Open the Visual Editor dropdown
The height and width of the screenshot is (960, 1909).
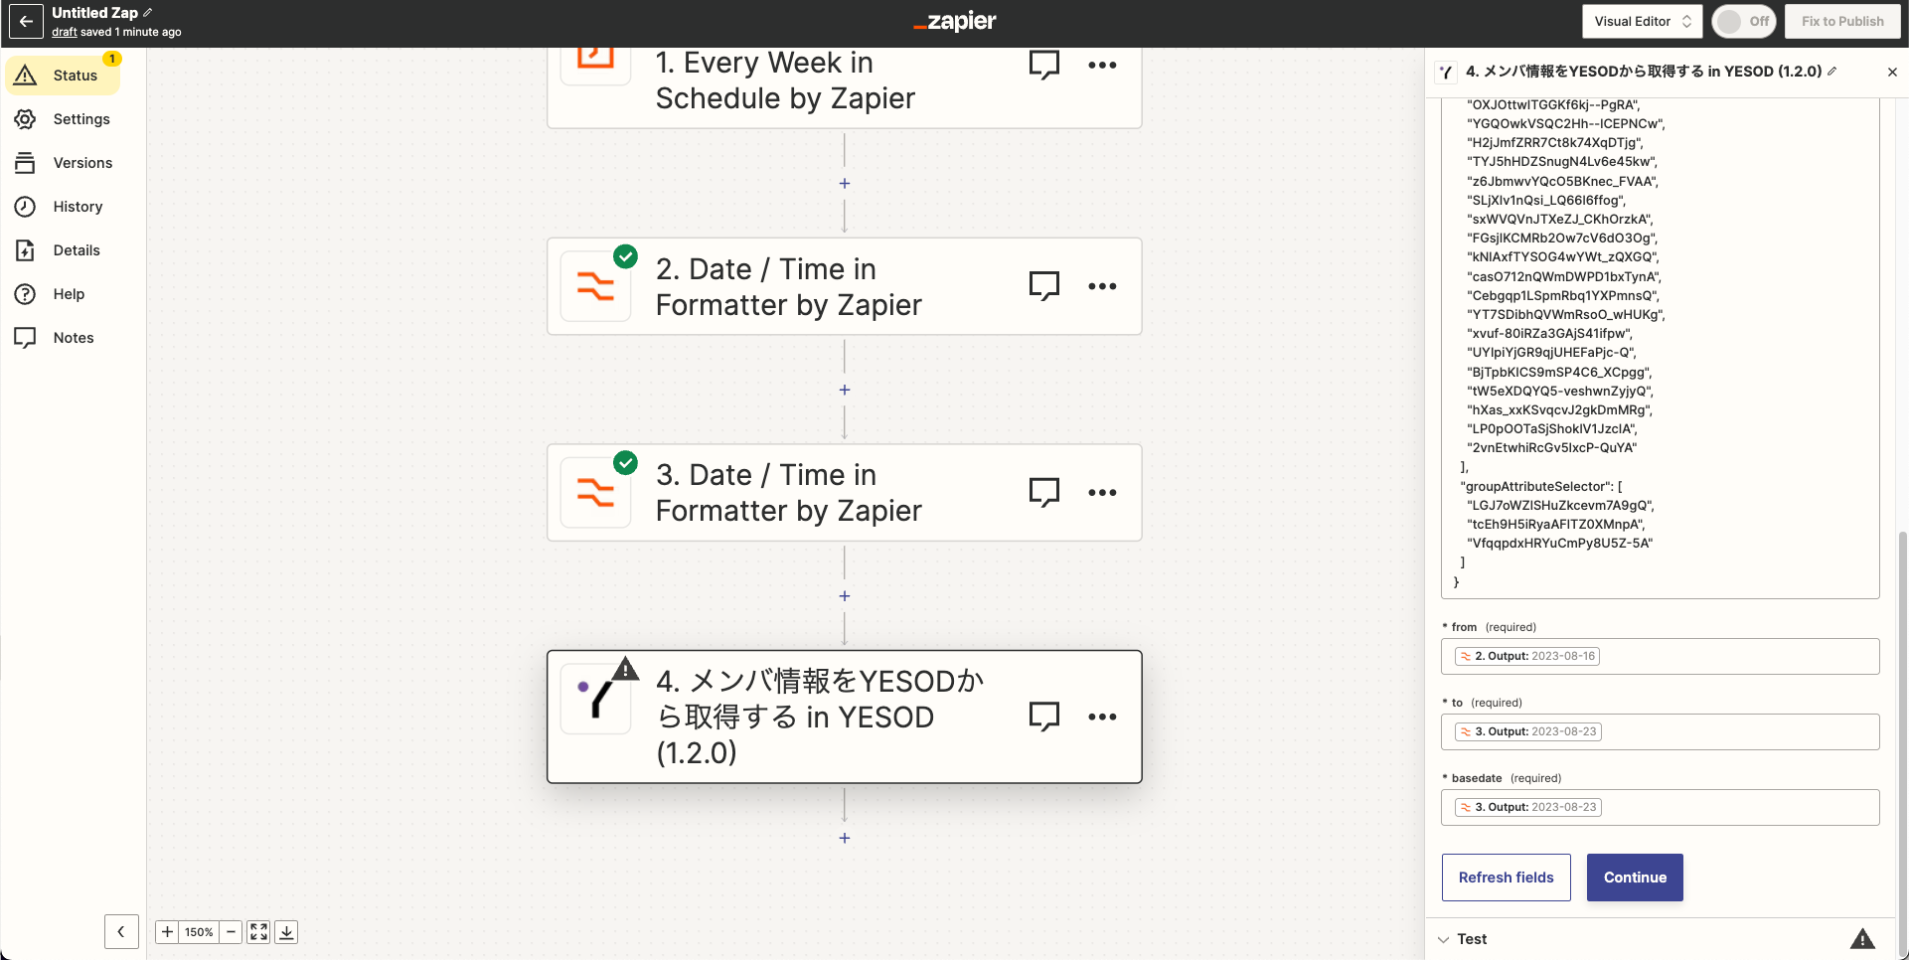(1642, 21)
